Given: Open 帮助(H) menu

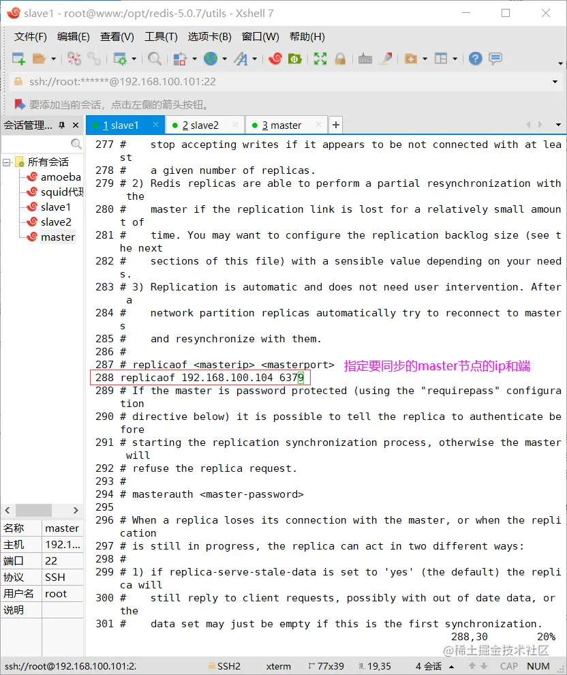Looking at the screenshot, I should pyautogui.click(x=307, y=37).
